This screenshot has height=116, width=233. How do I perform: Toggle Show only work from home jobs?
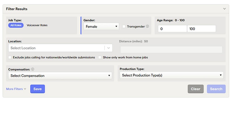(100, 57)
